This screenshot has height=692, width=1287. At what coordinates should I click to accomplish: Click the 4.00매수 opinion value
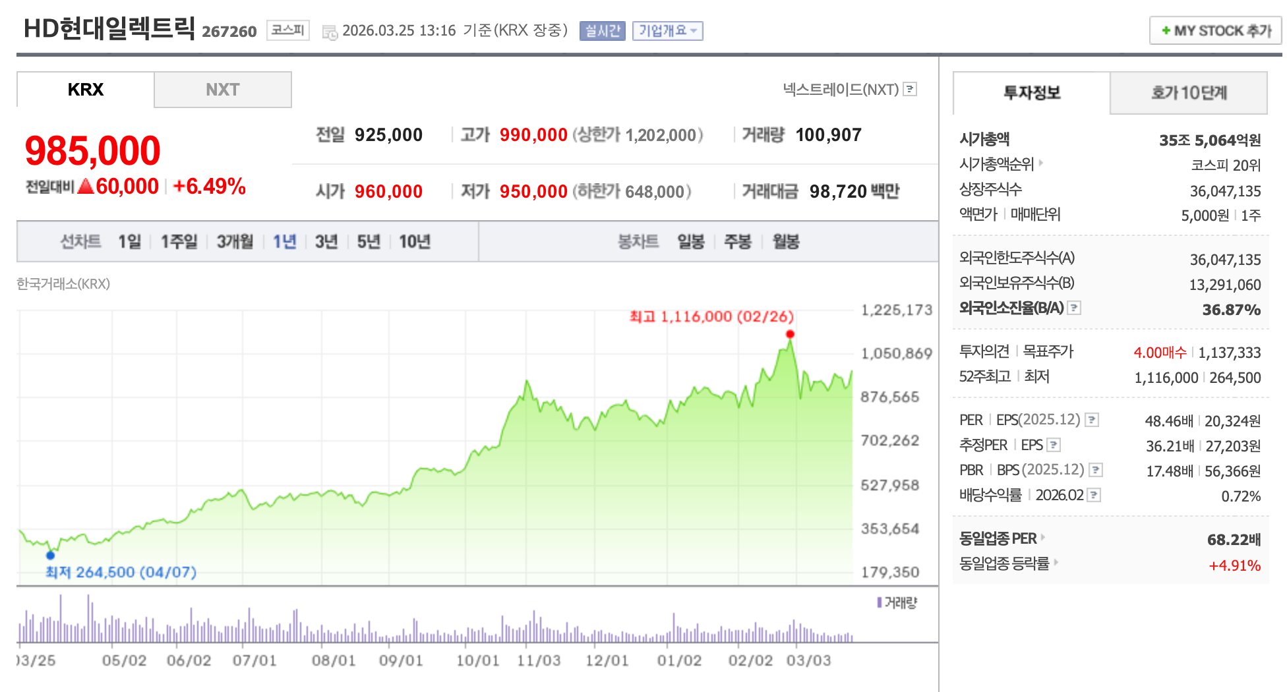1160,353
